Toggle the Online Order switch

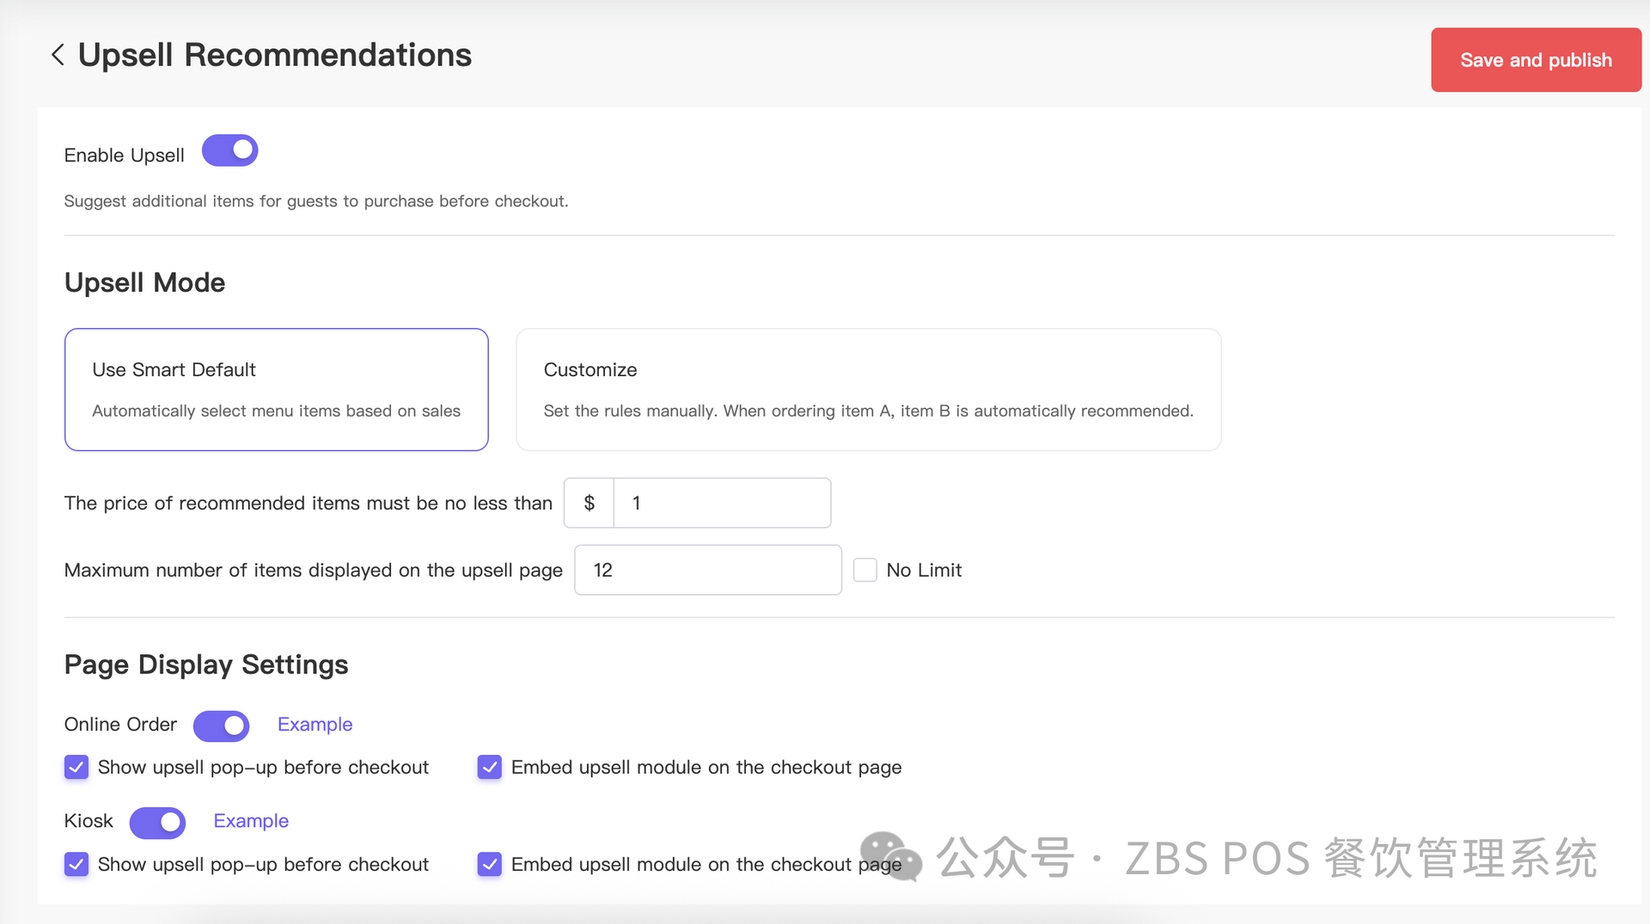tap(221, 726)
